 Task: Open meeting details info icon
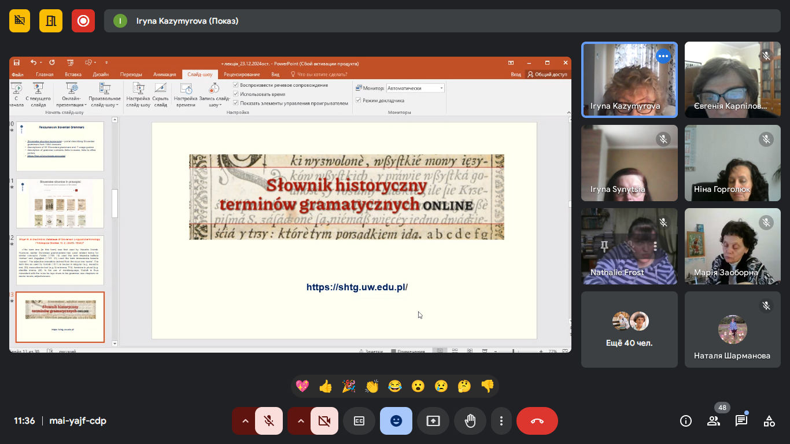coord(686,421)
